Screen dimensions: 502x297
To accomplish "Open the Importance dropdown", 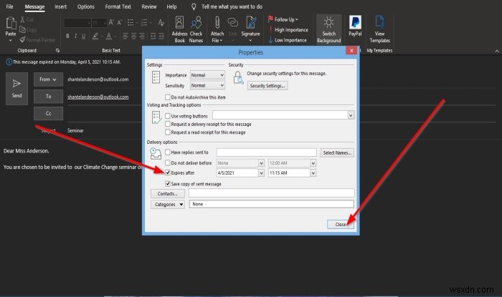I will 207,75.
